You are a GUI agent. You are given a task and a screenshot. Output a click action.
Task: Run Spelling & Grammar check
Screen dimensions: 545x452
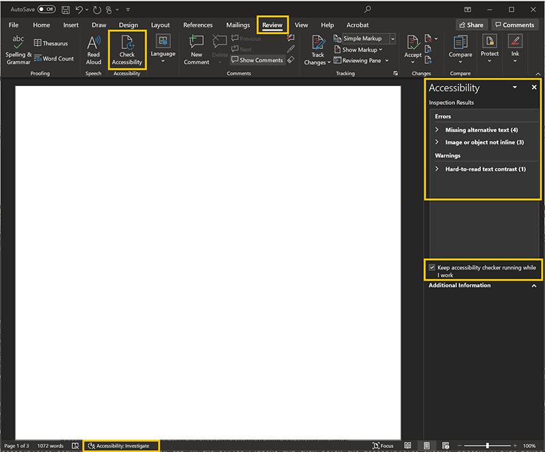tap(18, 50)
